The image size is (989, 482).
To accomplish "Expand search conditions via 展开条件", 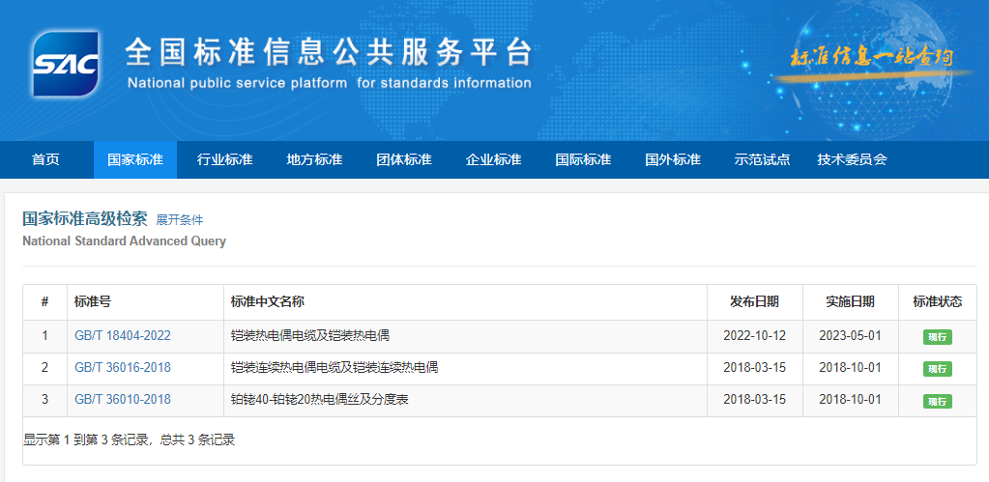I will click(180, 220).
